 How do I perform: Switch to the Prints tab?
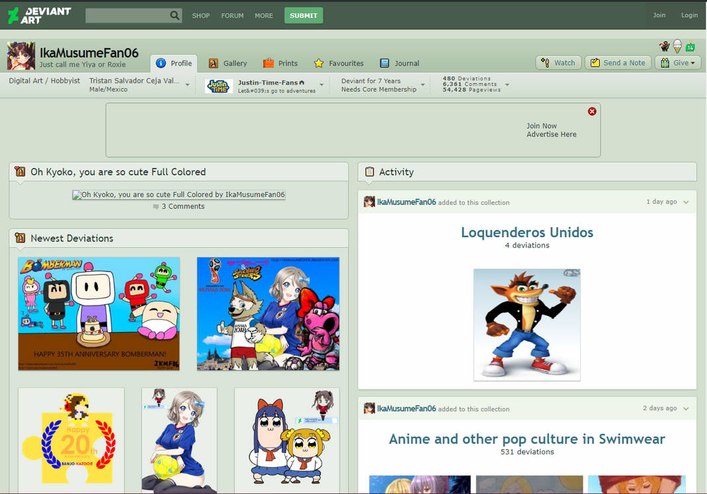click(280, 63)
